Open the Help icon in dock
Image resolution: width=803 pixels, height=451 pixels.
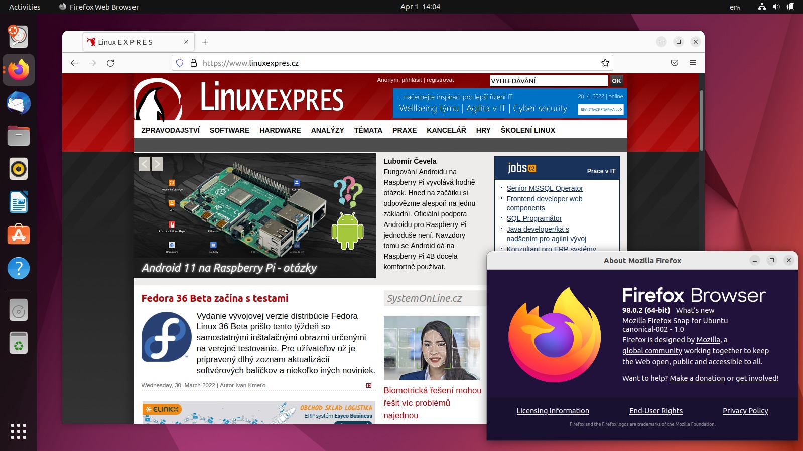[x=19, y=268]
